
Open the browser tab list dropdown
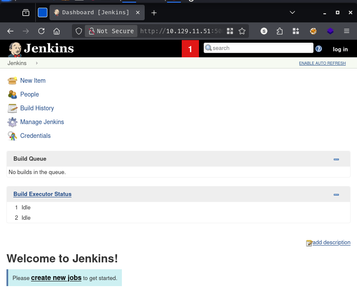tap(292, 12)
